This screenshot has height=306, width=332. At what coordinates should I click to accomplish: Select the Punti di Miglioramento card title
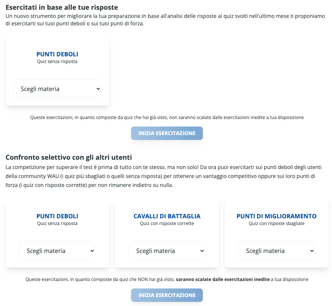pos(277,216)
